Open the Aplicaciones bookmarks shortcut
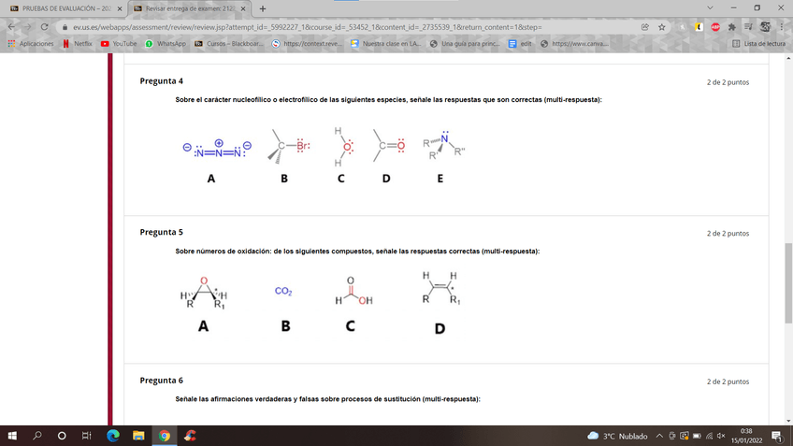This screenshot has width=793, height=446. click(x=31, y=44)
